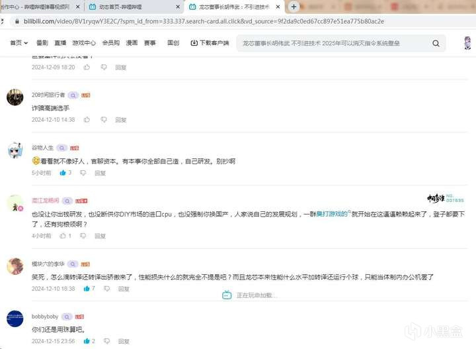The width and height of the screenshot is (476, 349).
Task: Click the level badge beside bobbyboby
Action: click(x=79, y=317)
